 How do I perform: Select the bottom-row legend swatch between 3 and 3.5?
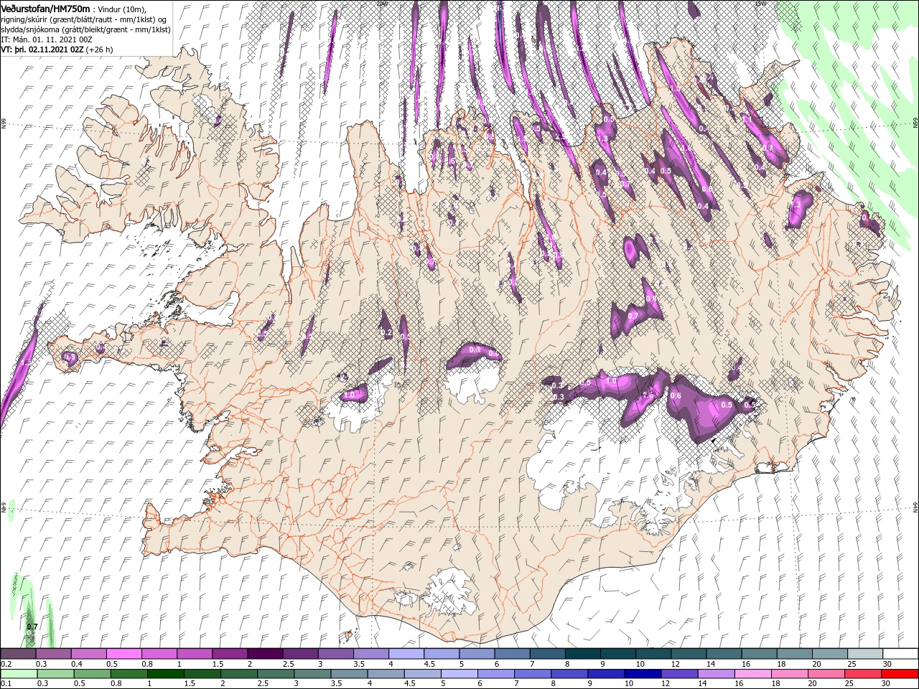pyautogui.click(x=312, y=674)
